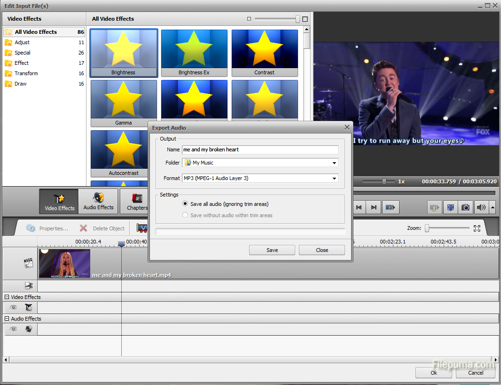The height and width of the screenshot is (385, 501).
Task: Collapse the Video Effects timeline section
Action: [7, 297]
